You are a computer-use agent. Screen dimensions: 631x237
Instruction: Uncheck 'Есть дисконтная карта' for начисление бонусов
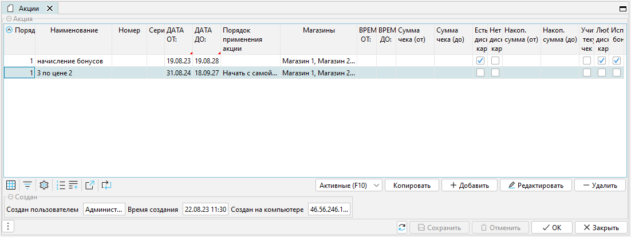click(480, 61)
